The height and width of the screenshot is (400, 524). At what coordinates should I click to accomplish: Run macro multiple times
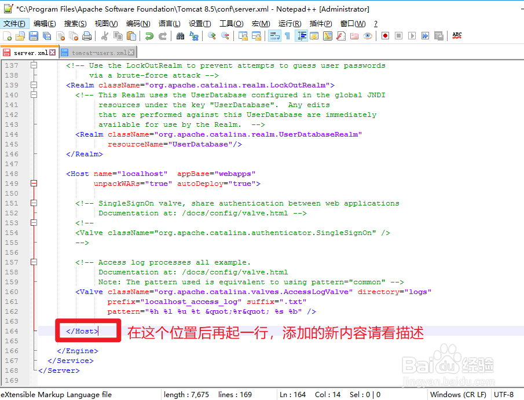pos(425,36)
